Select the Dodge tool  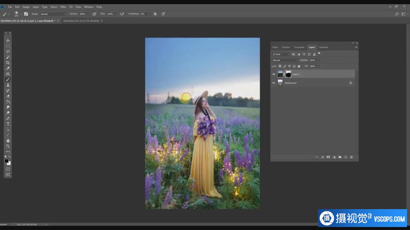tap(8, 113)
